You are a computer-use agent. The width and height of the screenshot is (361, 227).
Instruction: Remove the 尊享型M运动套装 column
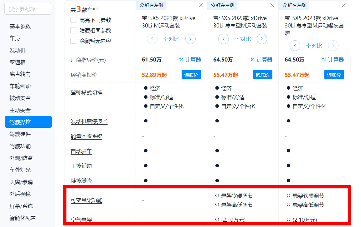(272, 5)
